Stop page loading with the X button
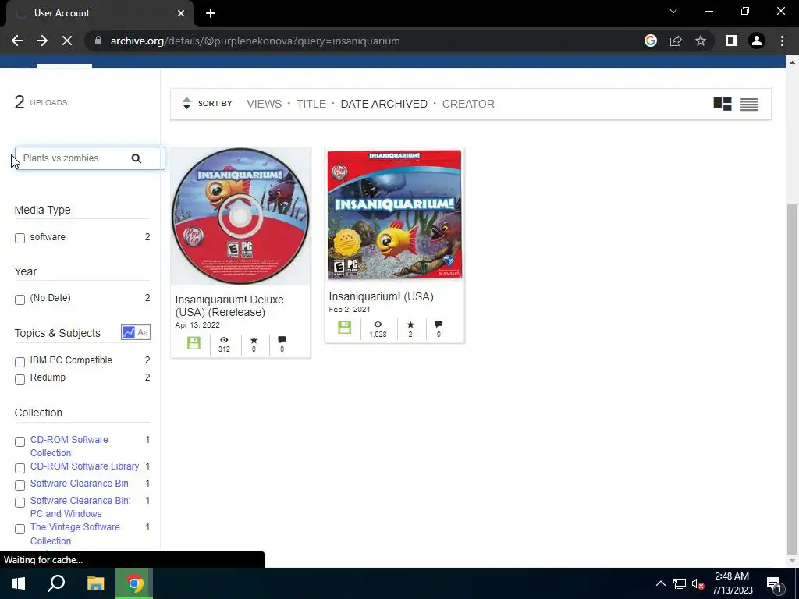799x599 pixels. (x=67, y=41)
